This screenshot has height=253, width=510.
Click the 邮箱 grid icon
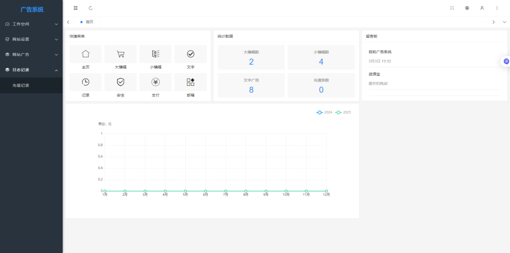tap(190, 82)
